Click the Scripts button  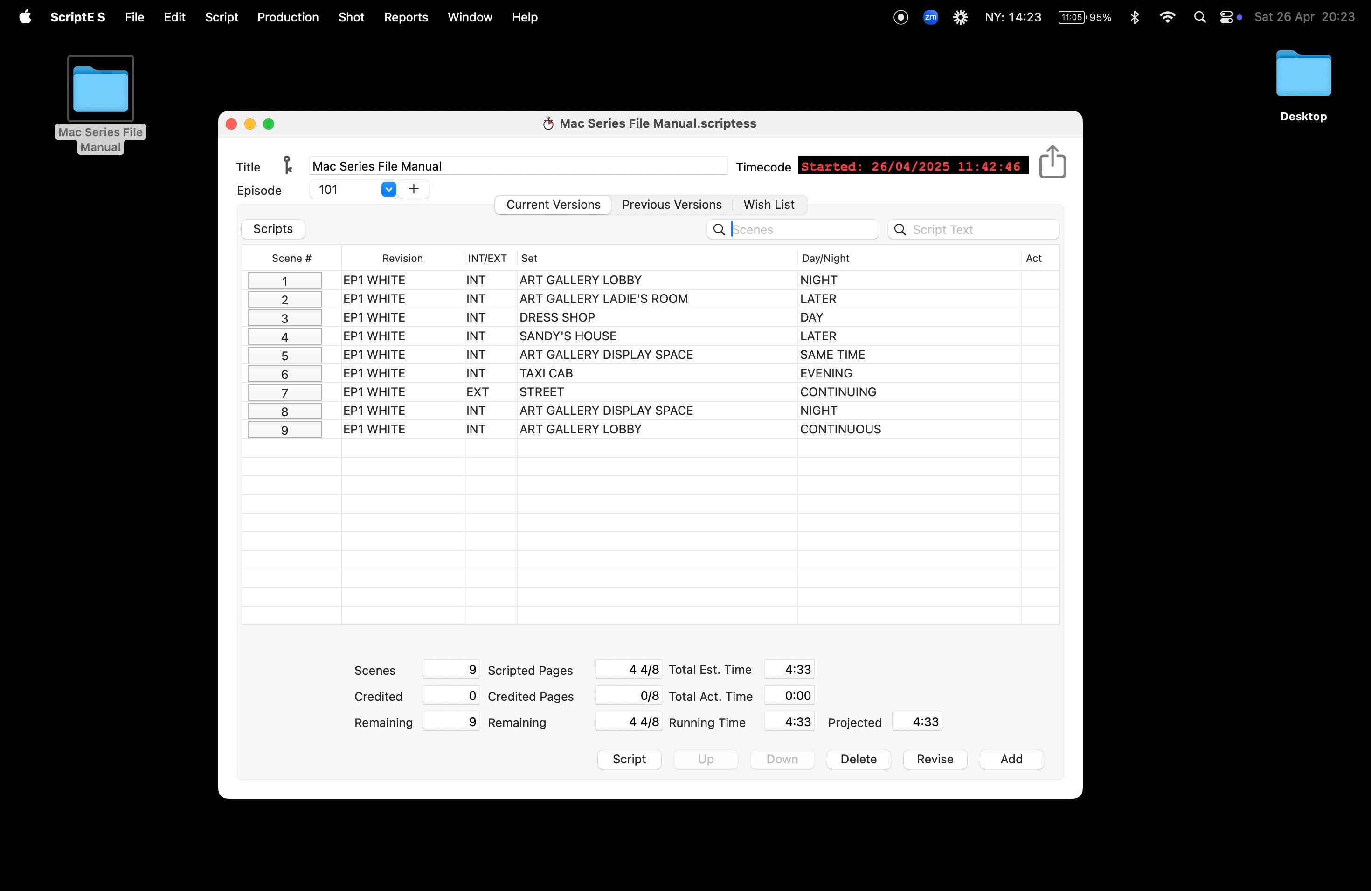tap(272, 229)
